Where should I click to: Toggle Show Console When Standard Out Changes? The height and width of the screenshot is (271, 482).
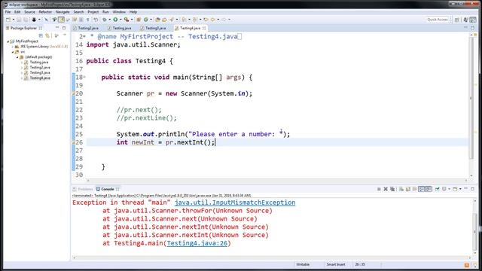(422, 189)
